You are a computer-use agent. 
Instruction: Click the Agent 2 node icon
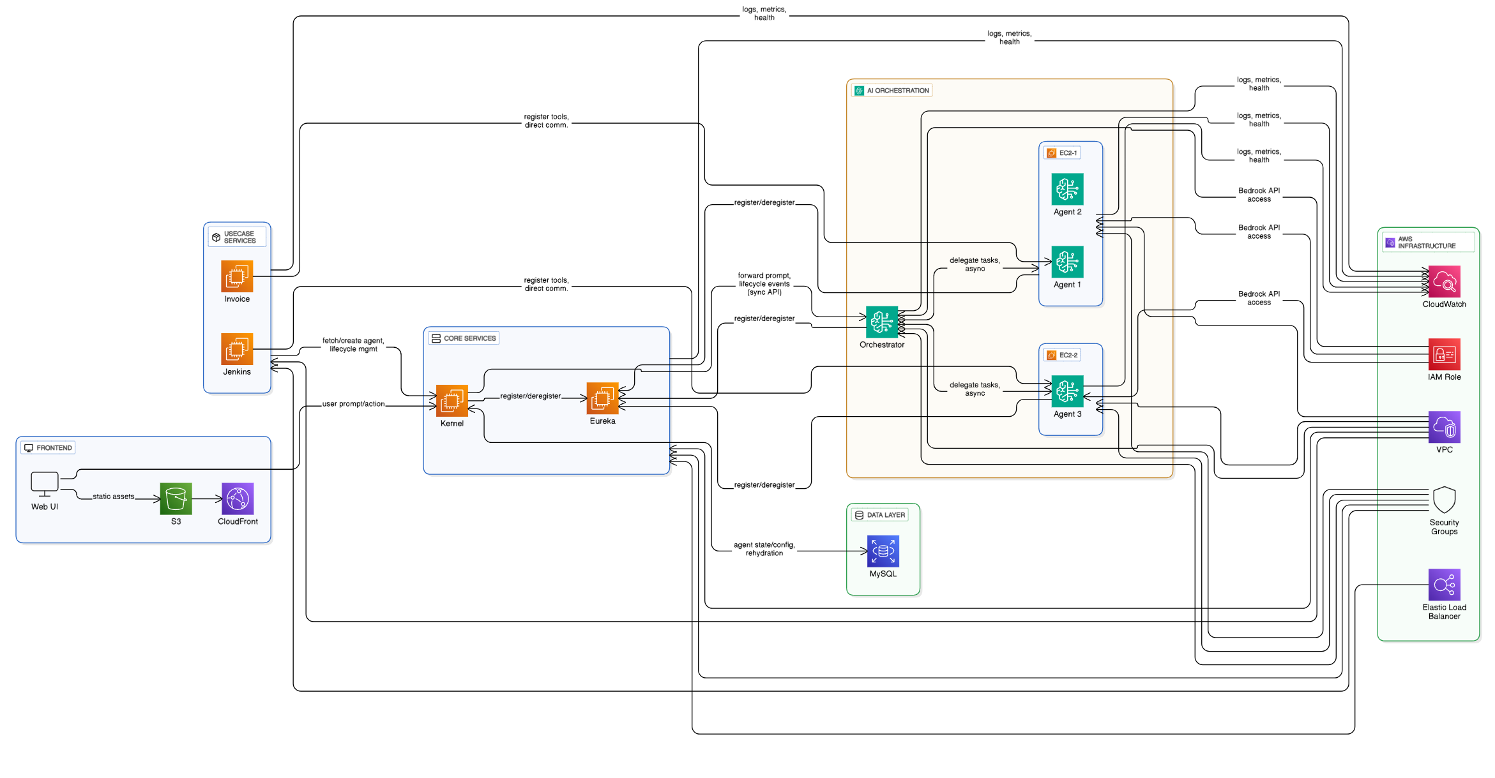tap(1067, 189)
